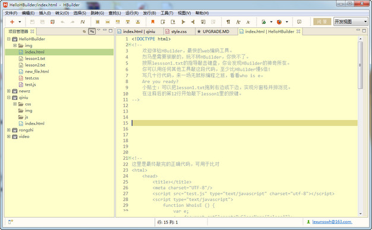The height and width of the screenshot is (230, 372).
Task: Click the Redo arrow icon
Action: tap(72, 22)
